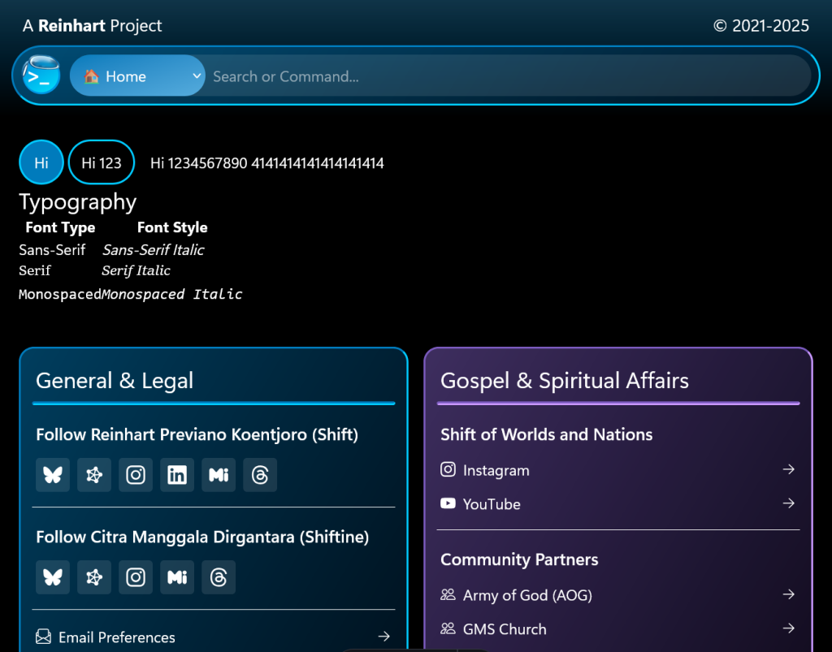Click the Misskey icon under Citra (Shiftine)
832x652 pixels.
[x=177, y=577]
